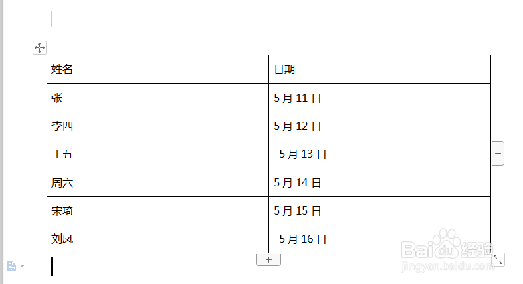Click the 日期 header cell

(x=380, y=69)
